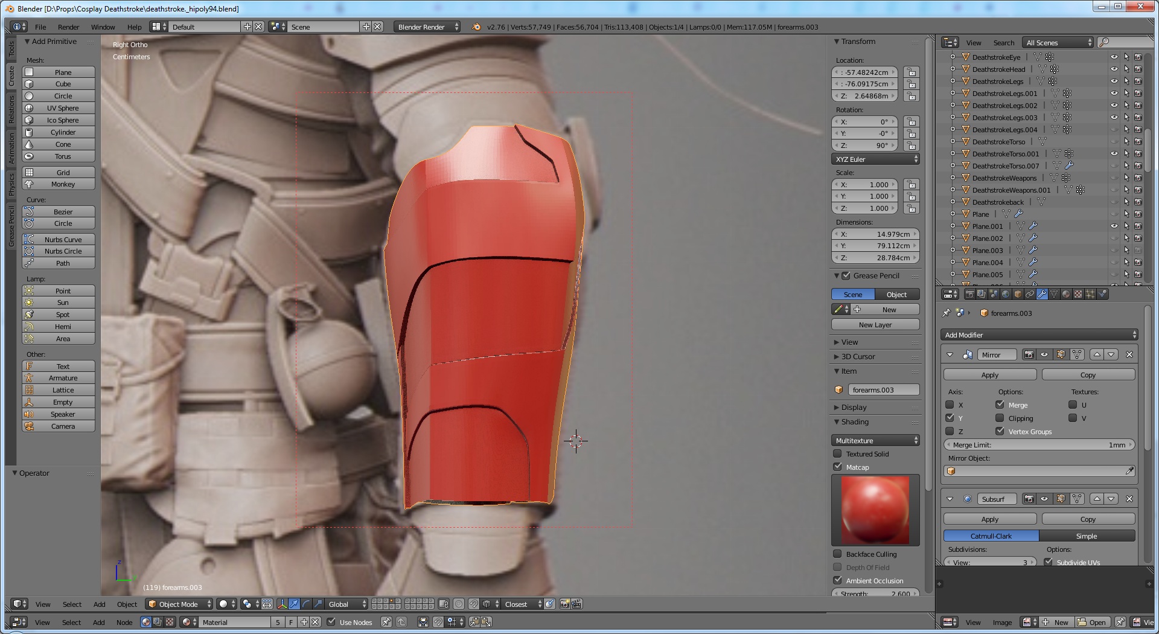Enable Textured Solid shading
This screenshot has width=1159, height=634.
[x=837, y=453]
